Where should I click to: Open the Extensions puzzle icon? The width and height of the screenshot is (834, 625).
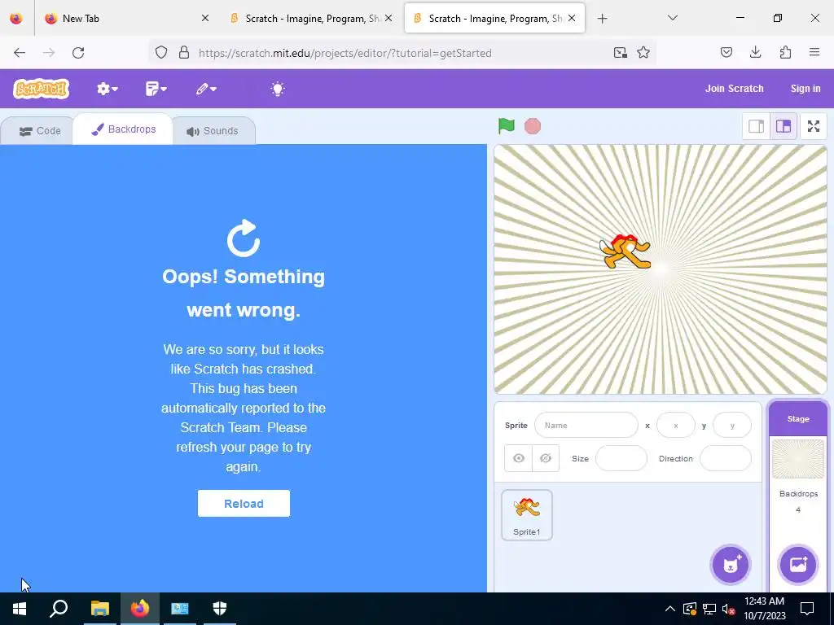tap(785, 53)
